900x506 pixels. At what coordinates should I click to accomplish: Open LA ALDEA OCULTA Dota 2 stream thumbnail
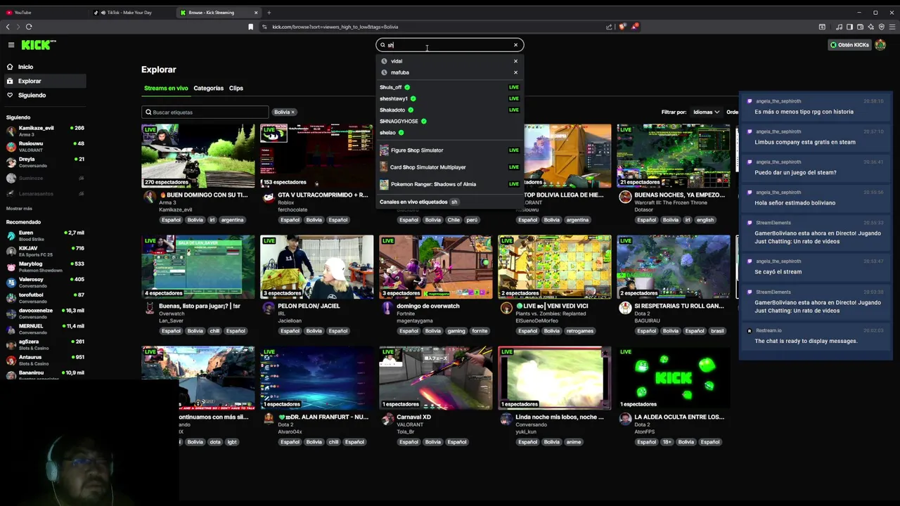674,378
